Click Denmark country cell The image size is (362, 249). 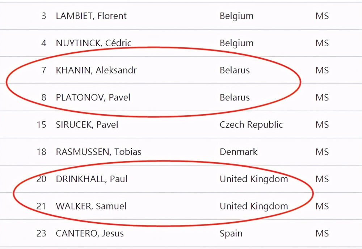[239, 152]
